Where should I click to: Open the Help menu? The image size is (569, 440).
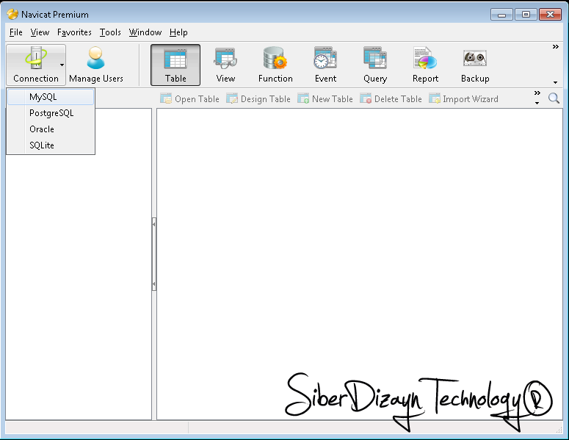pyautogui.click(x=178, y=32)
